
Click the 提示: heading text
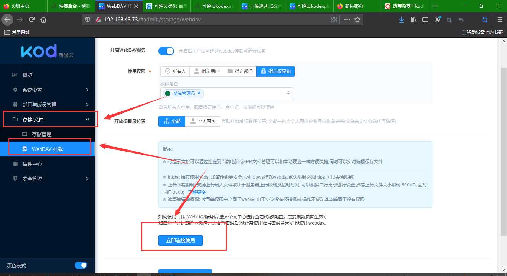(x=167, y=149)
